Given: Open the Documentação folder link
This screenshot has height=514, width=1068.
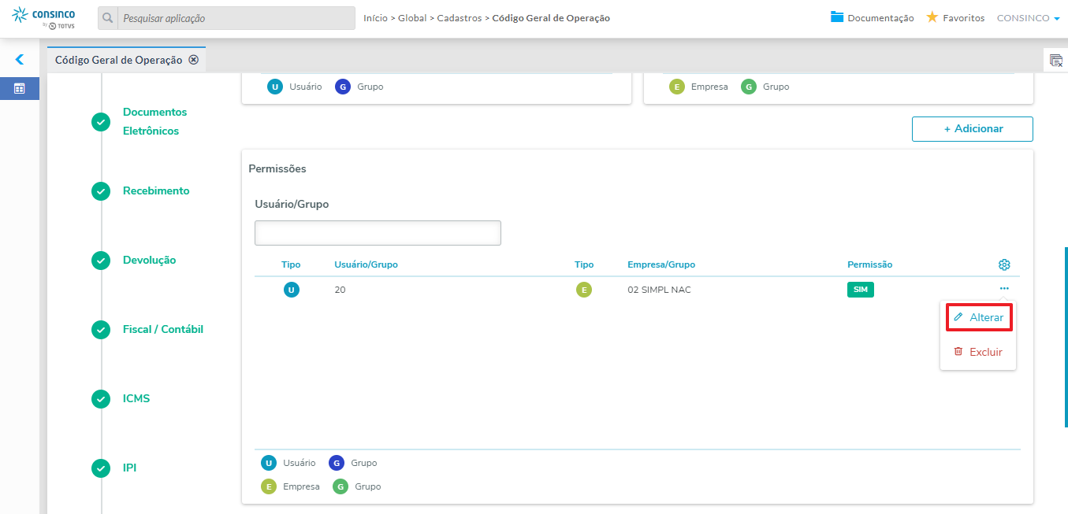Looking at the screenshot, I should click(873, 17).
